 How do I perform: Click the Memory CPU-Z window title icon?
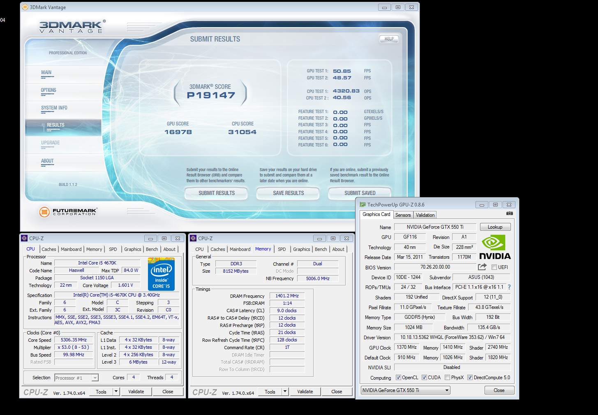(x=193, y=238)
